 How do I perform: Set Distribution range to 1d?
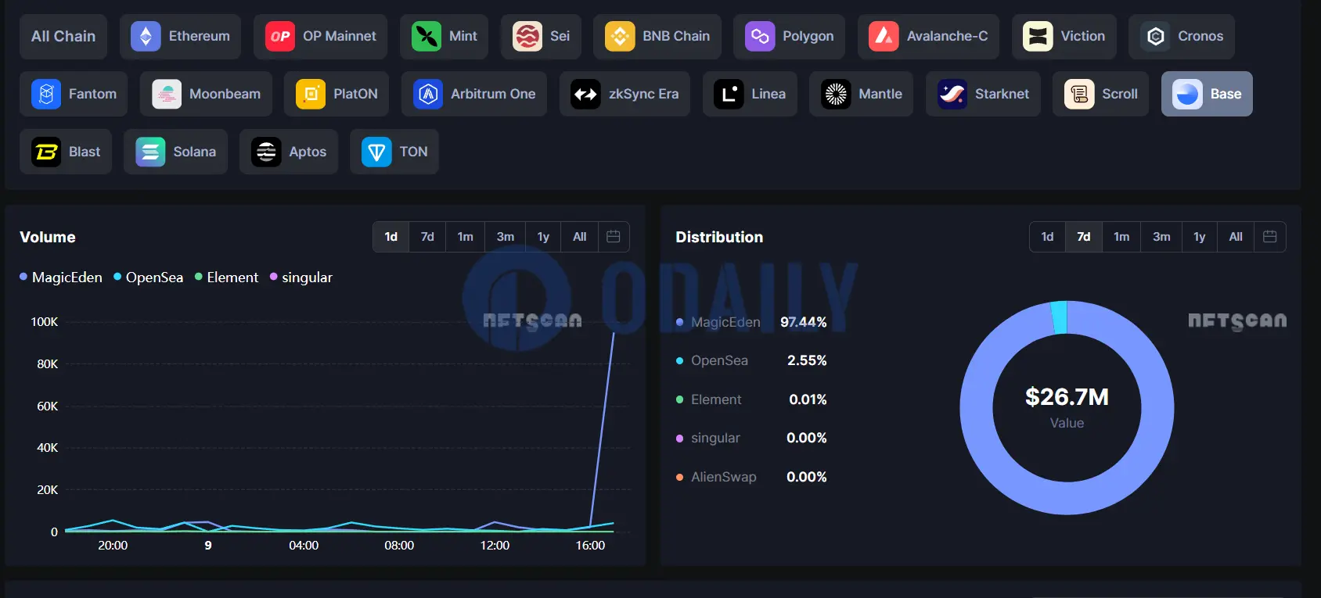[x=1048, y=237]
